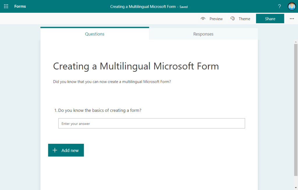Open the help question mark icon
Viewport: 298px width, 190px height.
pos(279,6)
